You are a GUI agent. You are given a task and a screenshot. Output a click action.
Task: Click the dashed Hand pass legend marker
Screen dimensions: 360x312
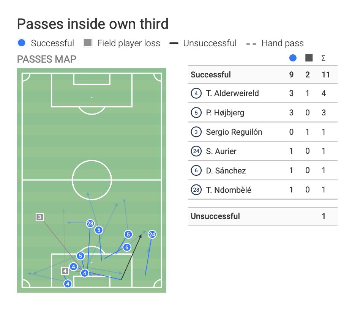pyautogui.click(x=251, y=43)
